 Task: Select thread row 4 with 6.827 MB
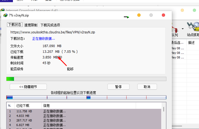(x=84, y=125)
